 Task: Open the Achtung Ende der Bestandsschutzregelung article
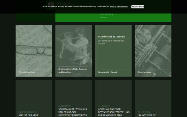[x=114, y=112]
